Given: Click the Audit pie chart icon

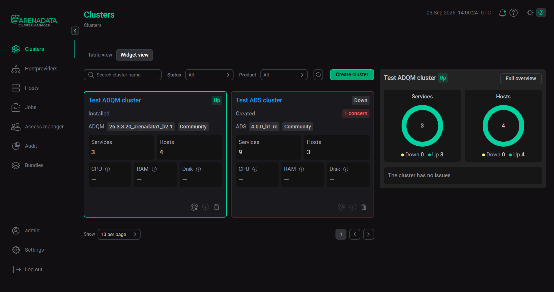Looking at the screenshot, I should point(16,146).
